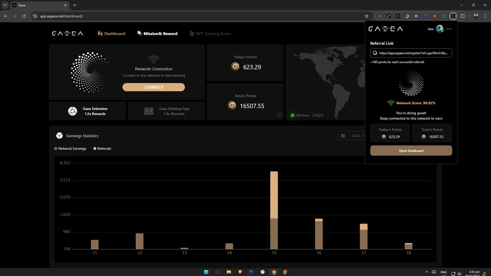491x276 pixels.
Task: Refresh total points with the circular arrows icon
Action: tap(280, 115)
